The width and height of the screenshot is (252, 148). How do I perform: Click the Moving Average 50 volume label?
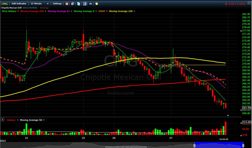pyautogui.click(x=31, y=120)
